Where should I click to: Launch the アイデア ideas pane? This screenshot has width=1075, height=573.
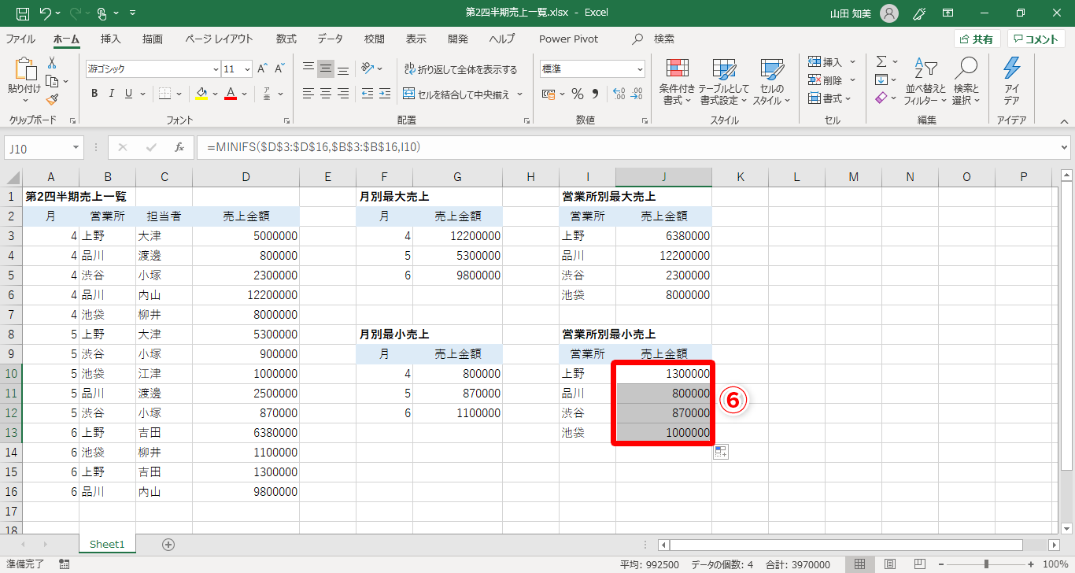1012,82
